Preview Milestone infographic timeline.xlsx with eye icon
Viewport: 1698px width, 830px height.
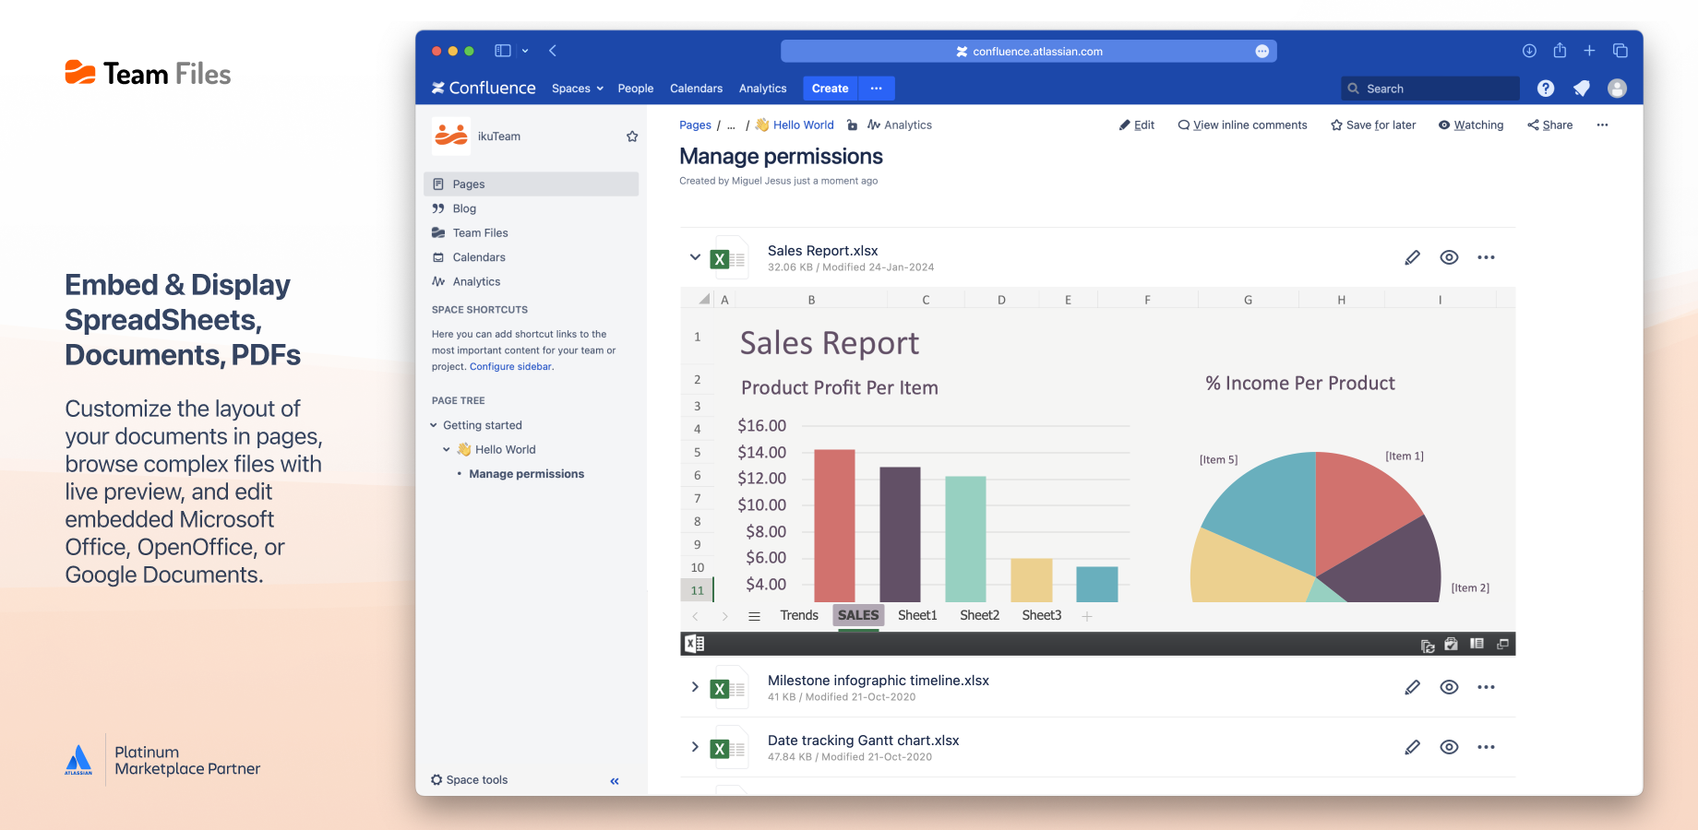[x=1449, y=687]
